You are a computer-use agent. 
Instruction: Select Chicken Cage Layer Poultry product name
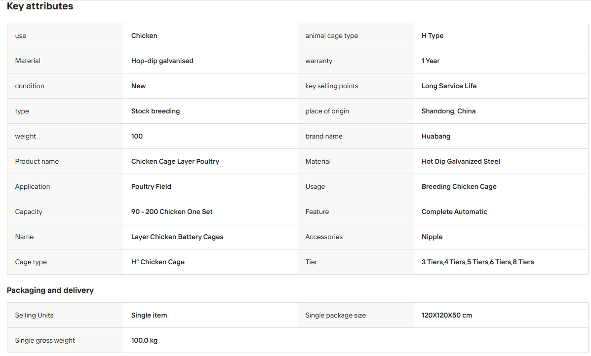tap(175, 161)
